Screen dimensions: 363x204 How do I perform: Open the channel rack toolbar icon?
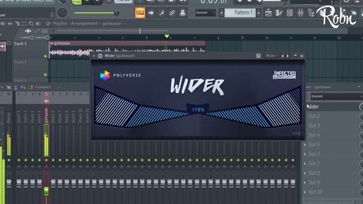pyautogui.click(x=290, y=12)
